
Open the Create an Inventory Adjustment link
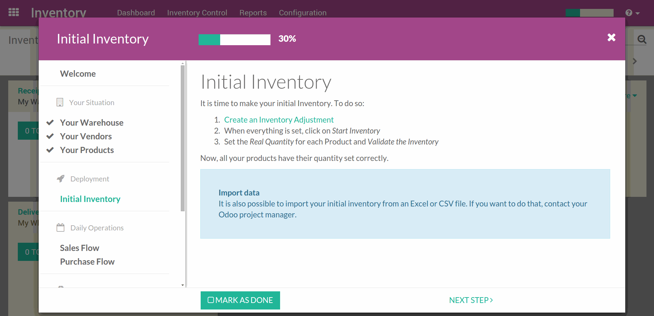point(279,119)
